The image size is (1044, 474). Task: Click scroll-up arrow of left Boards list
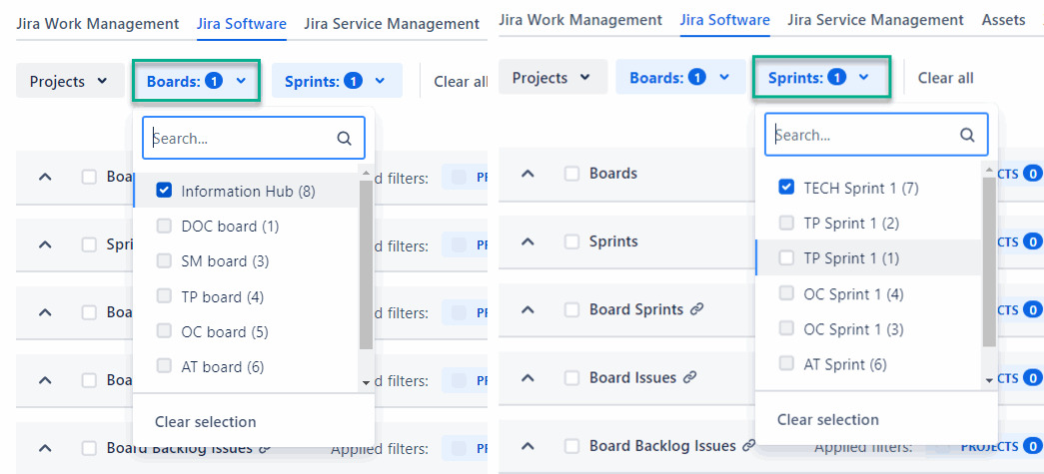point(366,173)
